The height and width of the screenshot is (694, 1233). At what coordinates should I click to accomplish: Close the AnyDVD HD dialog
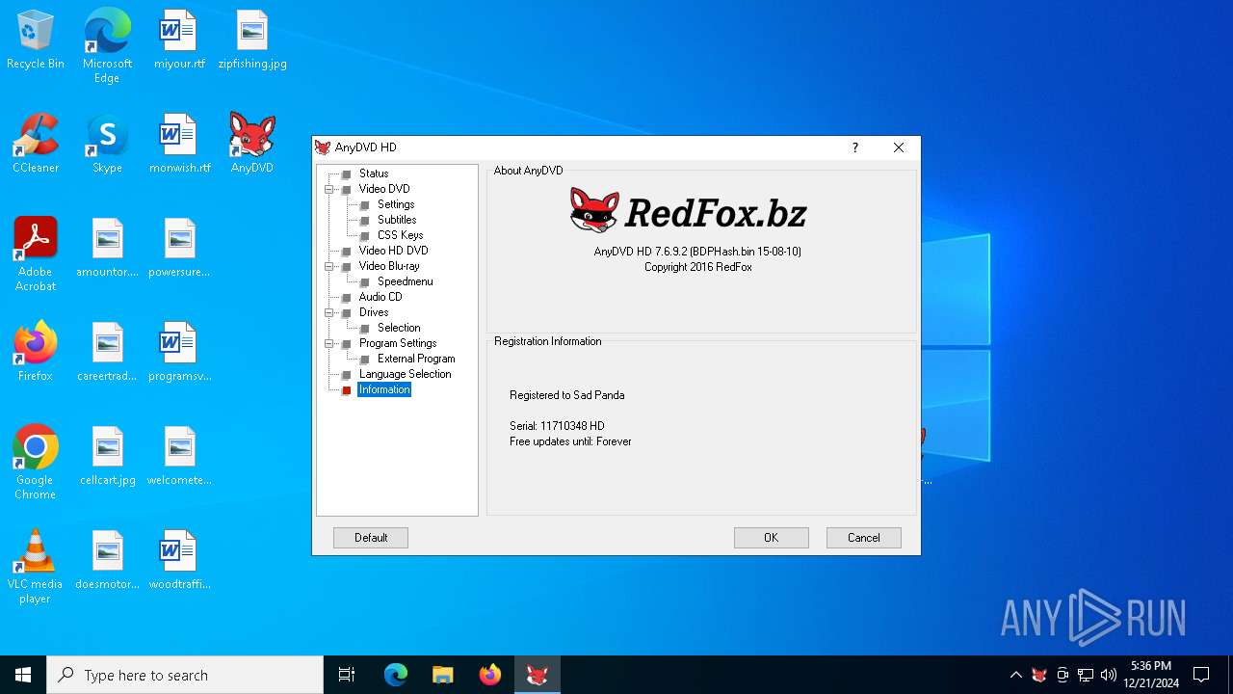(x=899, y=147)
